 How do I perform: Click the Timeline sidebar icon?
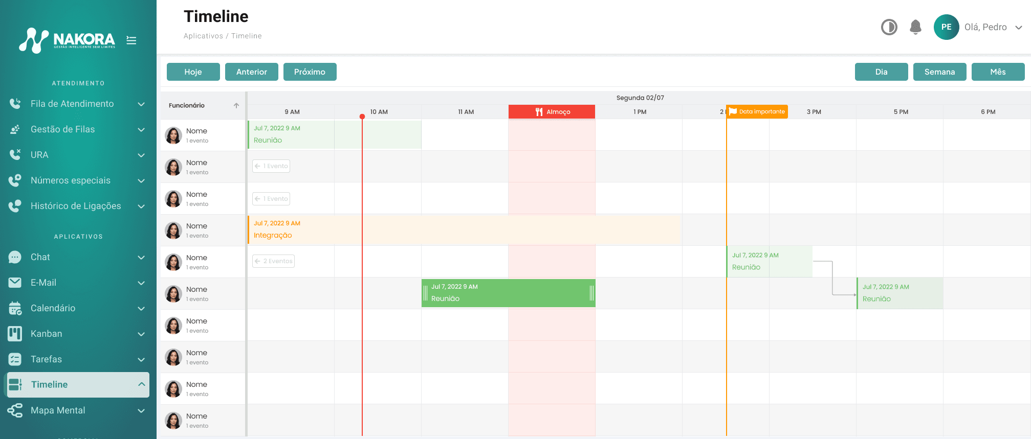pos(15,385)
